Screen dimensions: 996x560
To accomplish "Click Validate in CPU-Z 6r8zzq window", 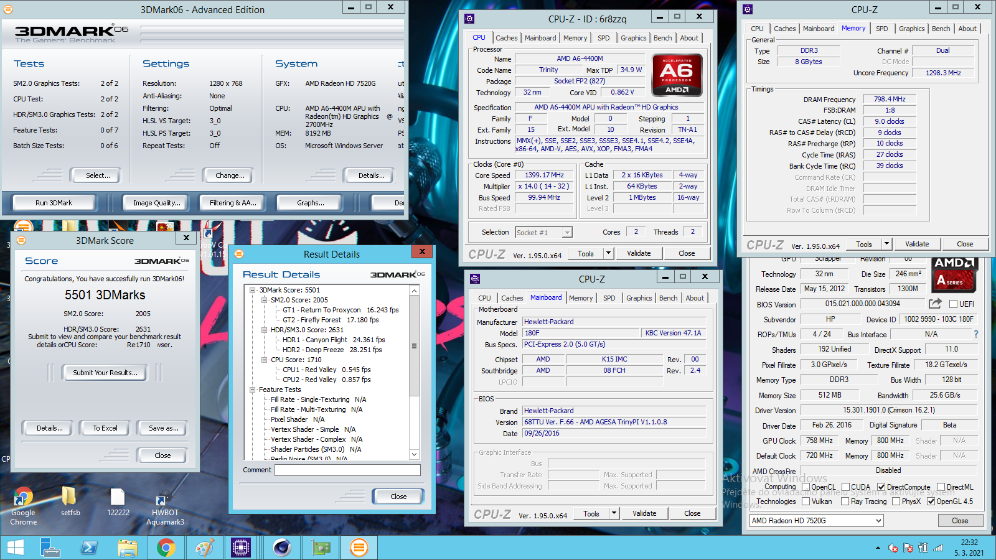I will (639, 253).
